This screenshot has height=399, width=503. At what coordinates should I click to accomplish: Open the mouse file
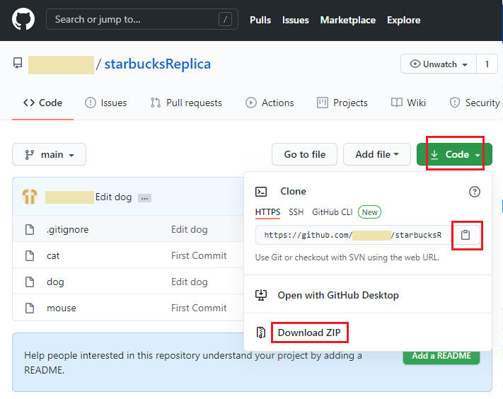62,308
